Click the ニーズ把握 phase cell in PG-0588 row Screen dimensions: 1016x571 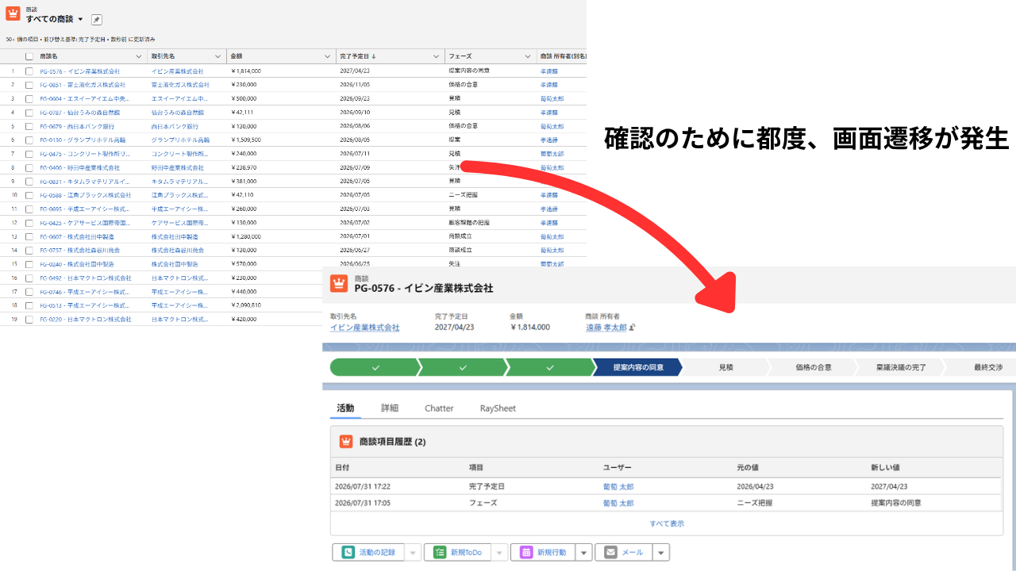pyautogui.click(x=463, y=195)
